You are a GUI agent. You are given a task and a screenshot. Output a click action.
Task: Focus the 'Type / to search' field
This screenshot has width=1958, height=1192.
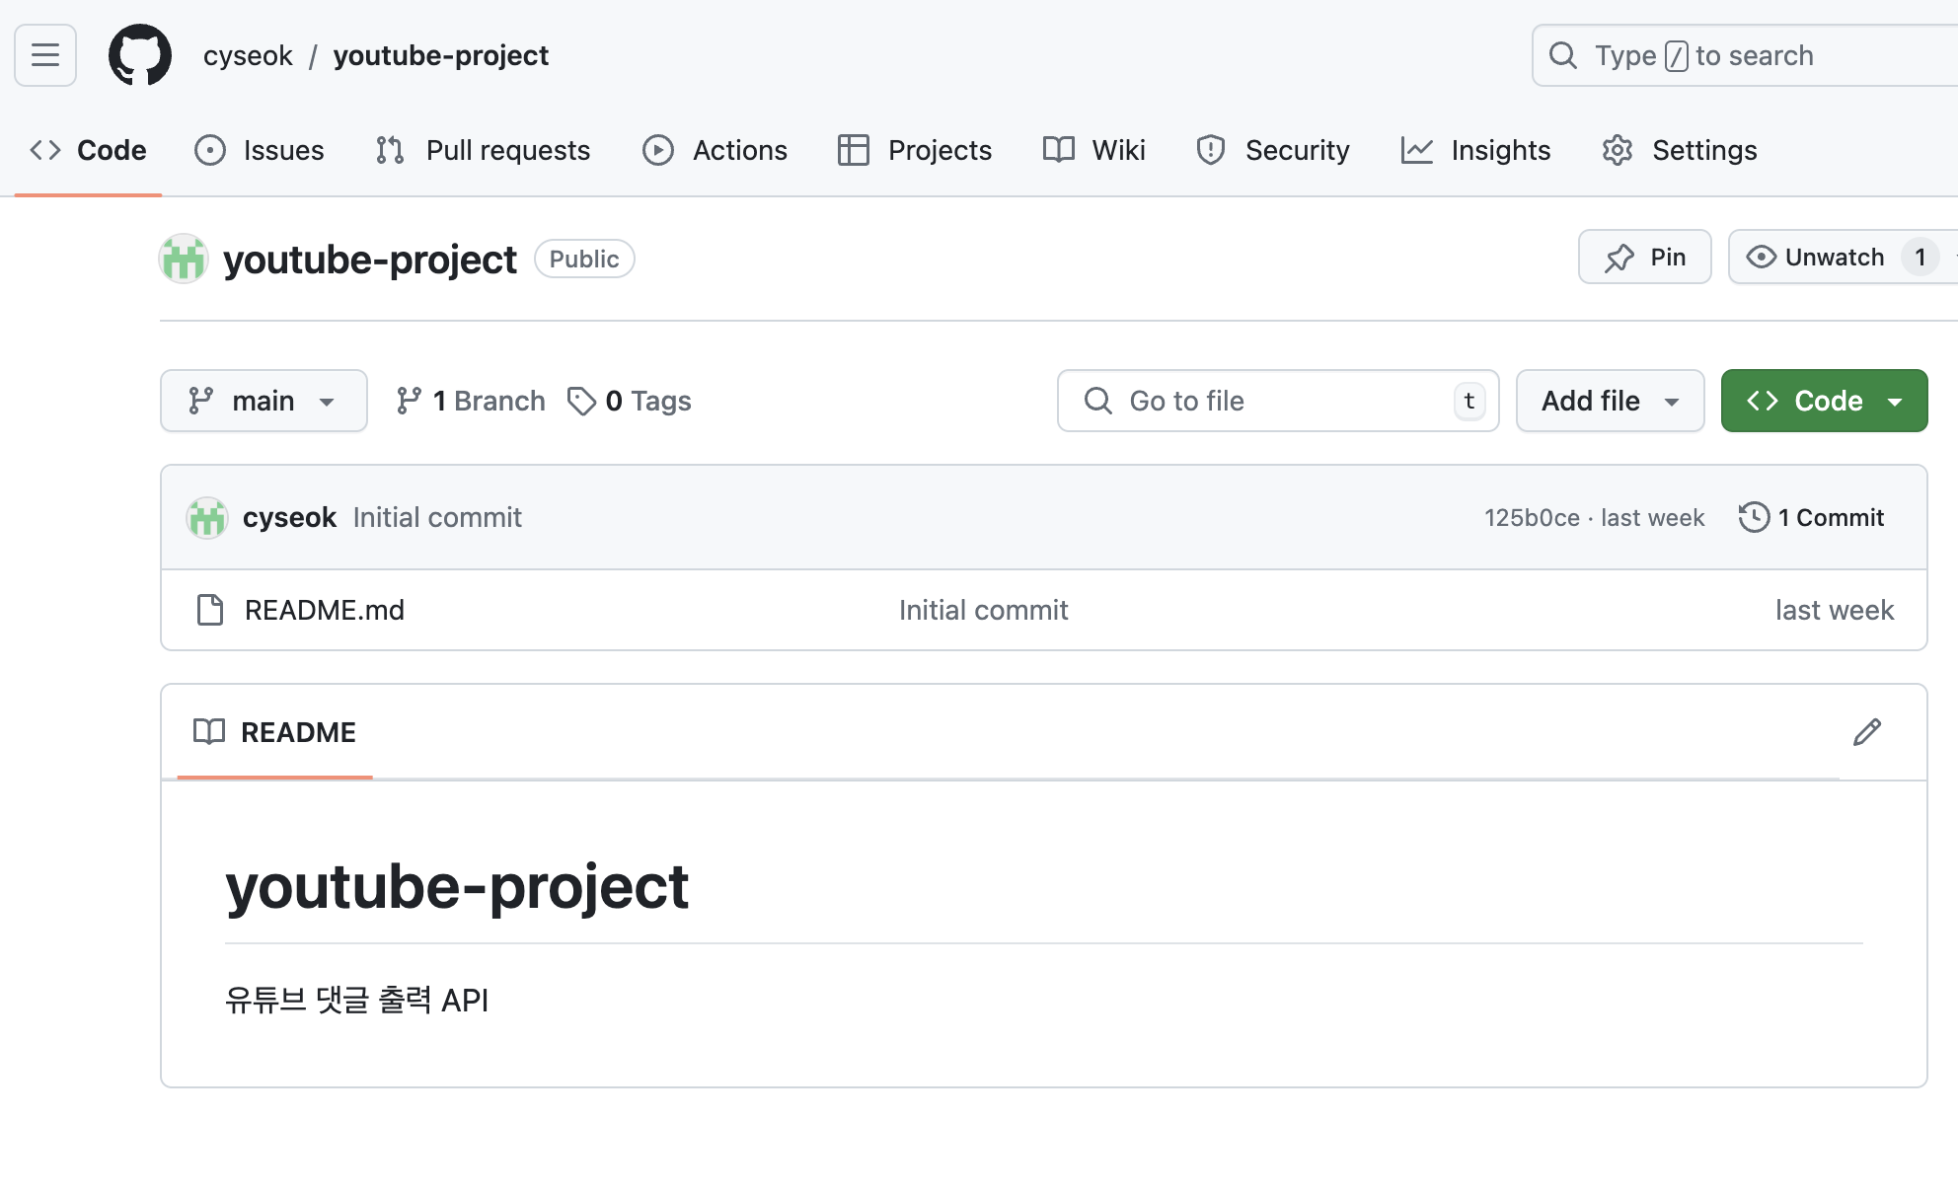[1745, 55]
